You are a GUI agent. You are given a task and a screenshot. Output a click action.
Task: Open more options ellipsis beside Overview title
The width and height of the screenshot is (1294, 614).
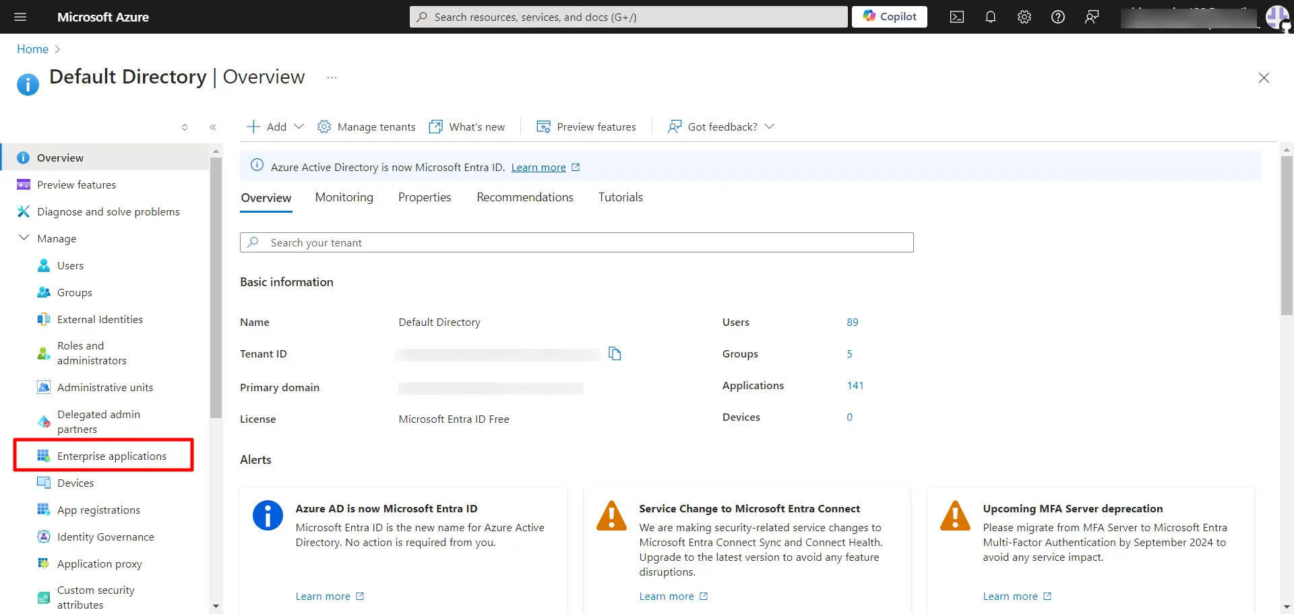(332, 77)
